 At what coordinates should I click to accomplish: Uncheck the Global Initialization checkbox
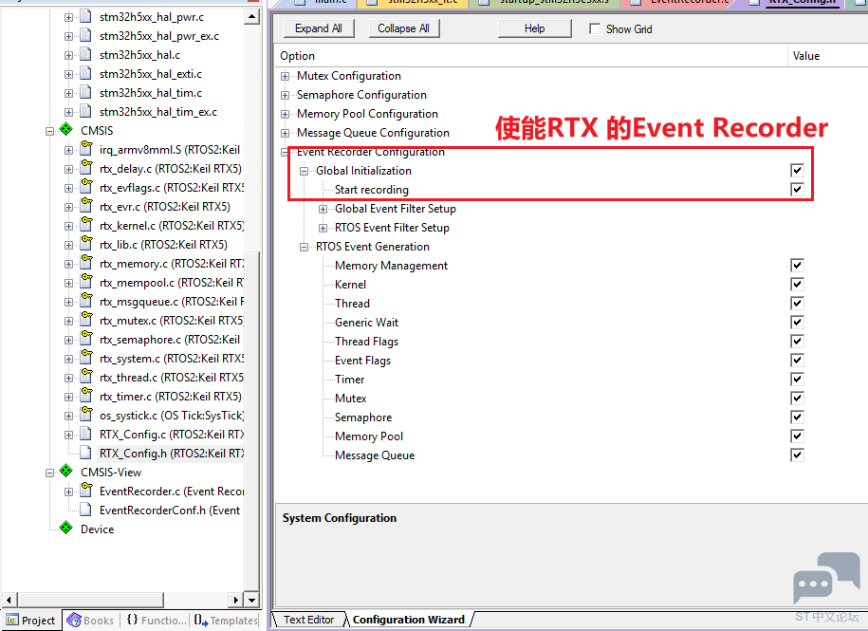click(797, 171)
